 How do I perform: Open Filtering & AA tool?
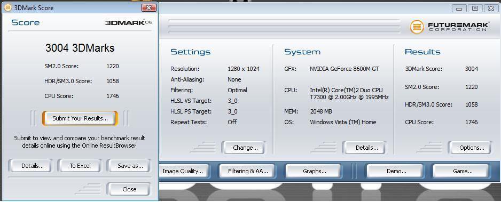(x=248, y=171)
